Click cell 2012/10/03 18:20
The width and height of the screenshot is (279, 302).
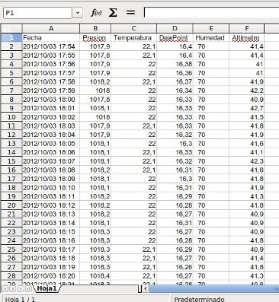tap(51, 275)
